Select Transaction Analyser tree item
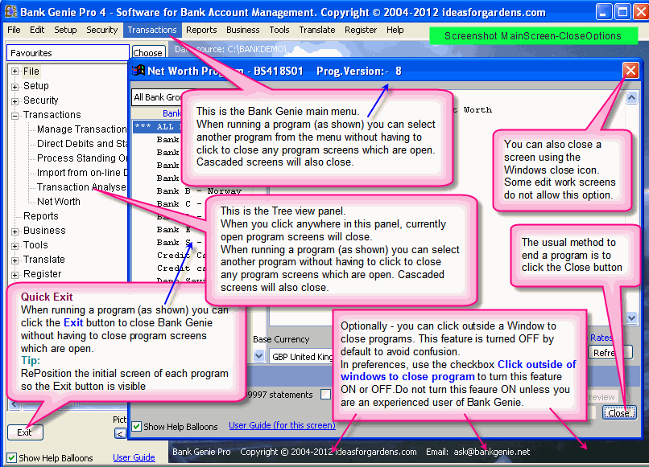Viewport: 649px width, 467px height. point(81,187)
